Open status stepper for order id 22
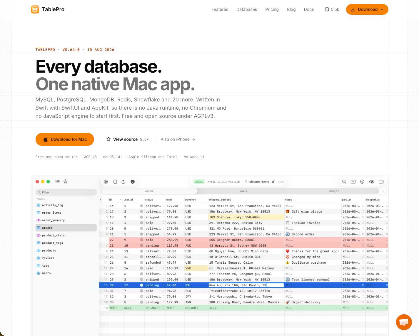 click(163, 240)
